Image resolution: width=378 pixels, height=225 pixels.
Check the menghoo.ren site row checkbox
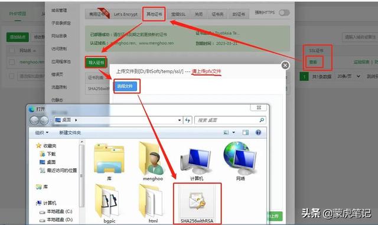(12, 62)
